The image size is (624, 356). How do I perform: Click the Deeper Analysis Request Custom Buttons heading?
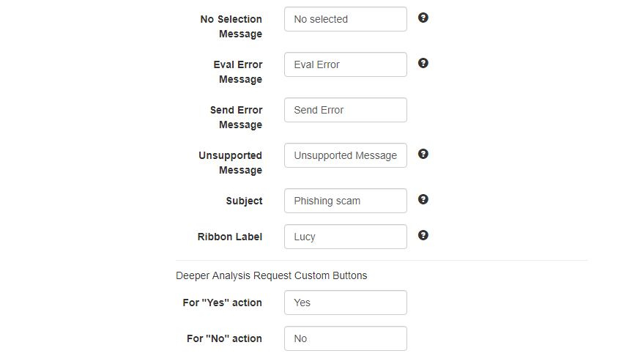(272, 275)
